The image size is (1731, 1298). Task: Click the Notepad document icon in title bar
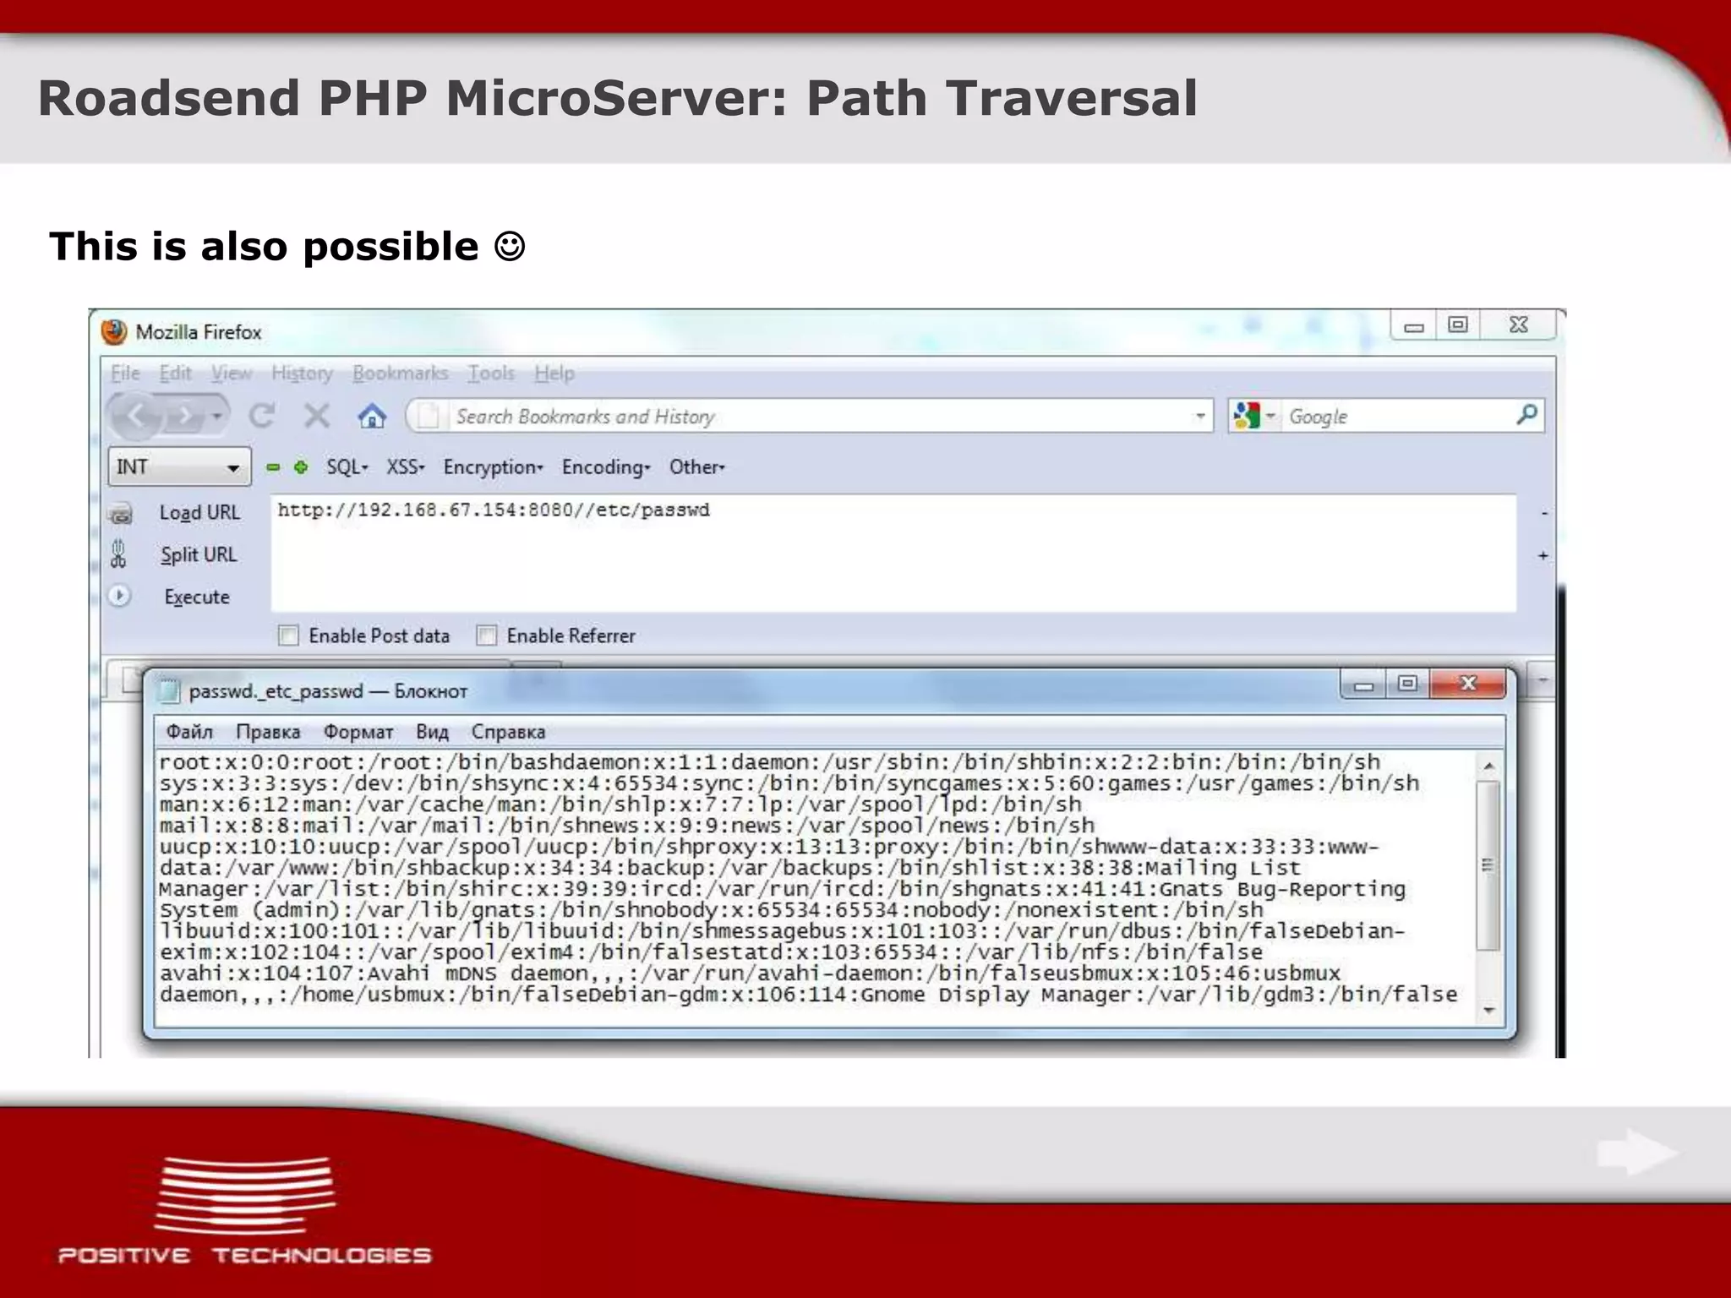(170, 691)
